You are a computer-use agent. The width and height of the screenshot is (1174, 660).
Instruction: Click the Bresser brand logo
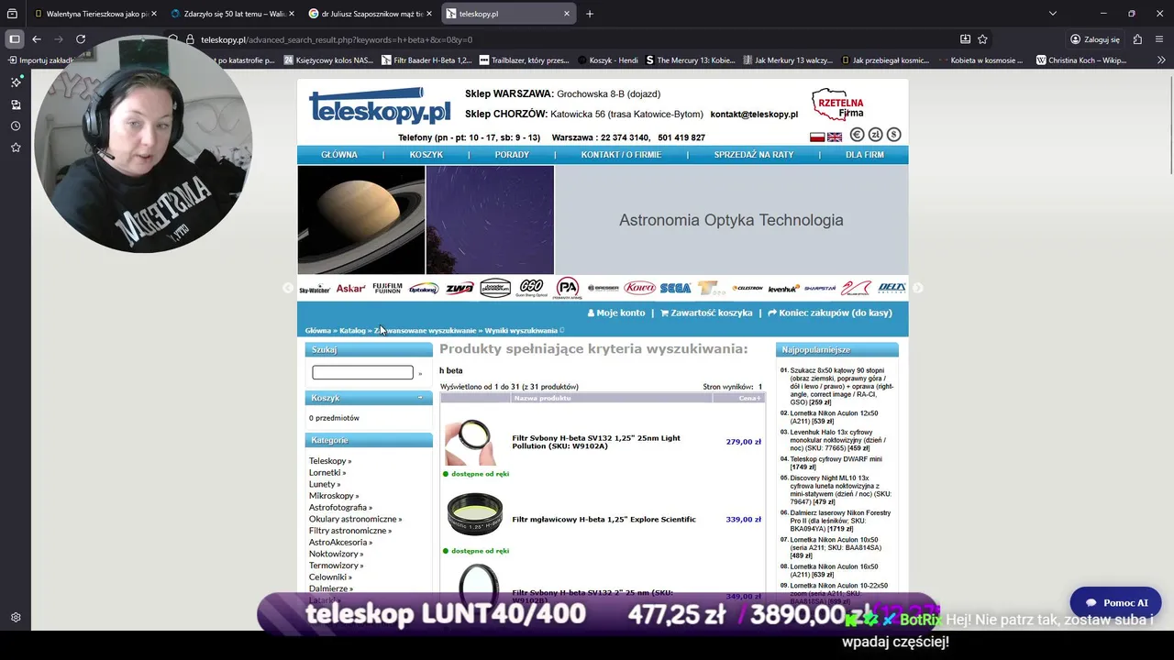coord(604,288)
